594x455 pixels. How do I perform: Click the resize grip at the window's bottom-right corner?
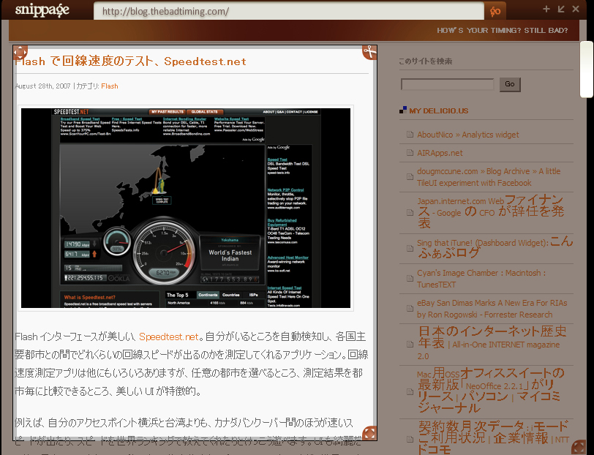pyautogui.click(x=579, y=447)
